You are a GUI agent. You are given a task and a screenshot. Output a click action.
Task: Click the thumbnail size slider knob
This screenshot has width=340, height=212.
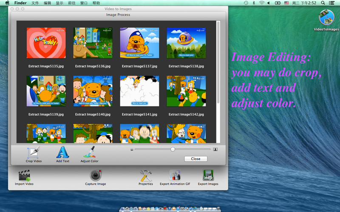click(173, 149)
